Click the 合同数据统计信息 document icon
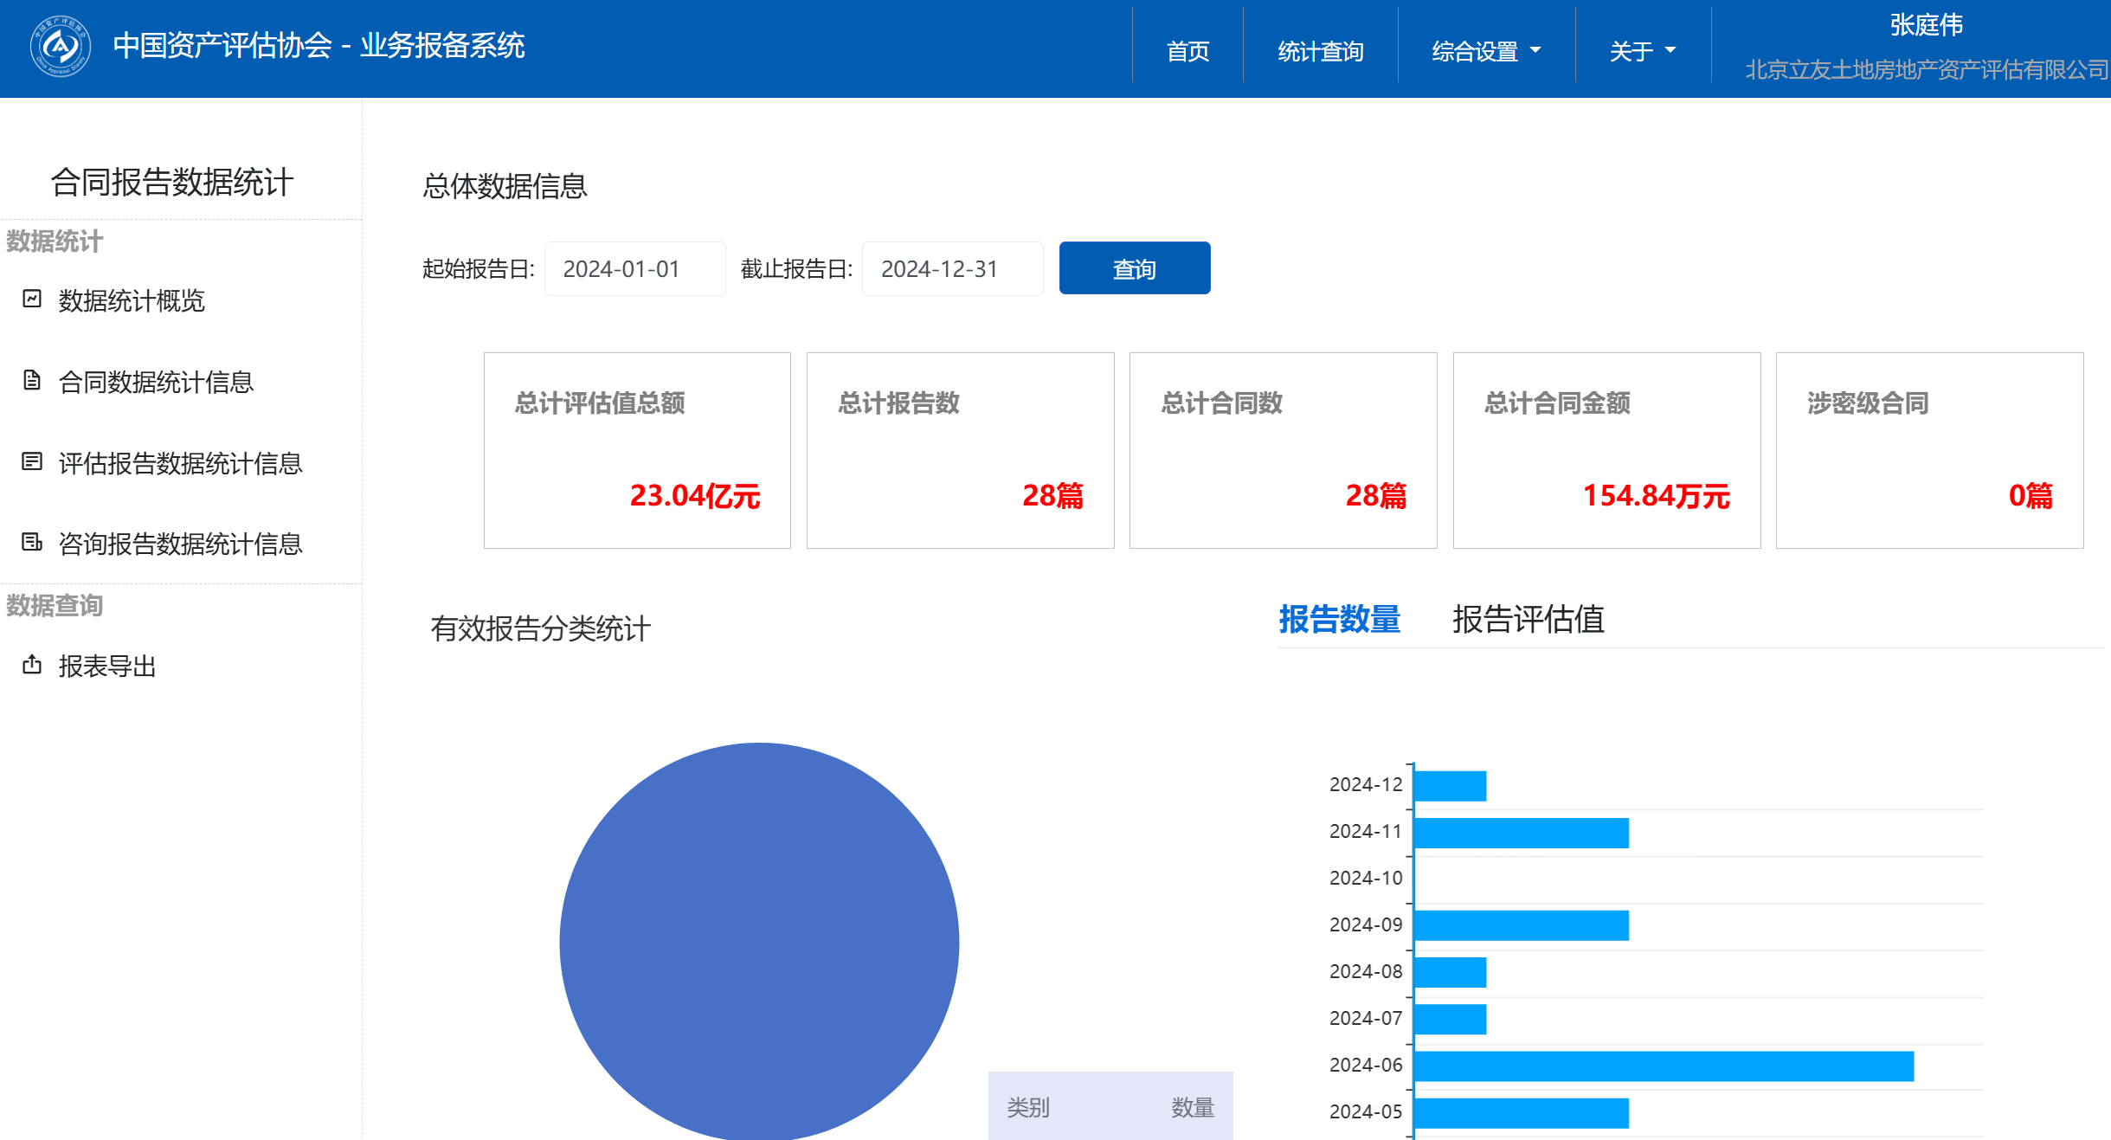2111x1140 pixels. (32, 381)
